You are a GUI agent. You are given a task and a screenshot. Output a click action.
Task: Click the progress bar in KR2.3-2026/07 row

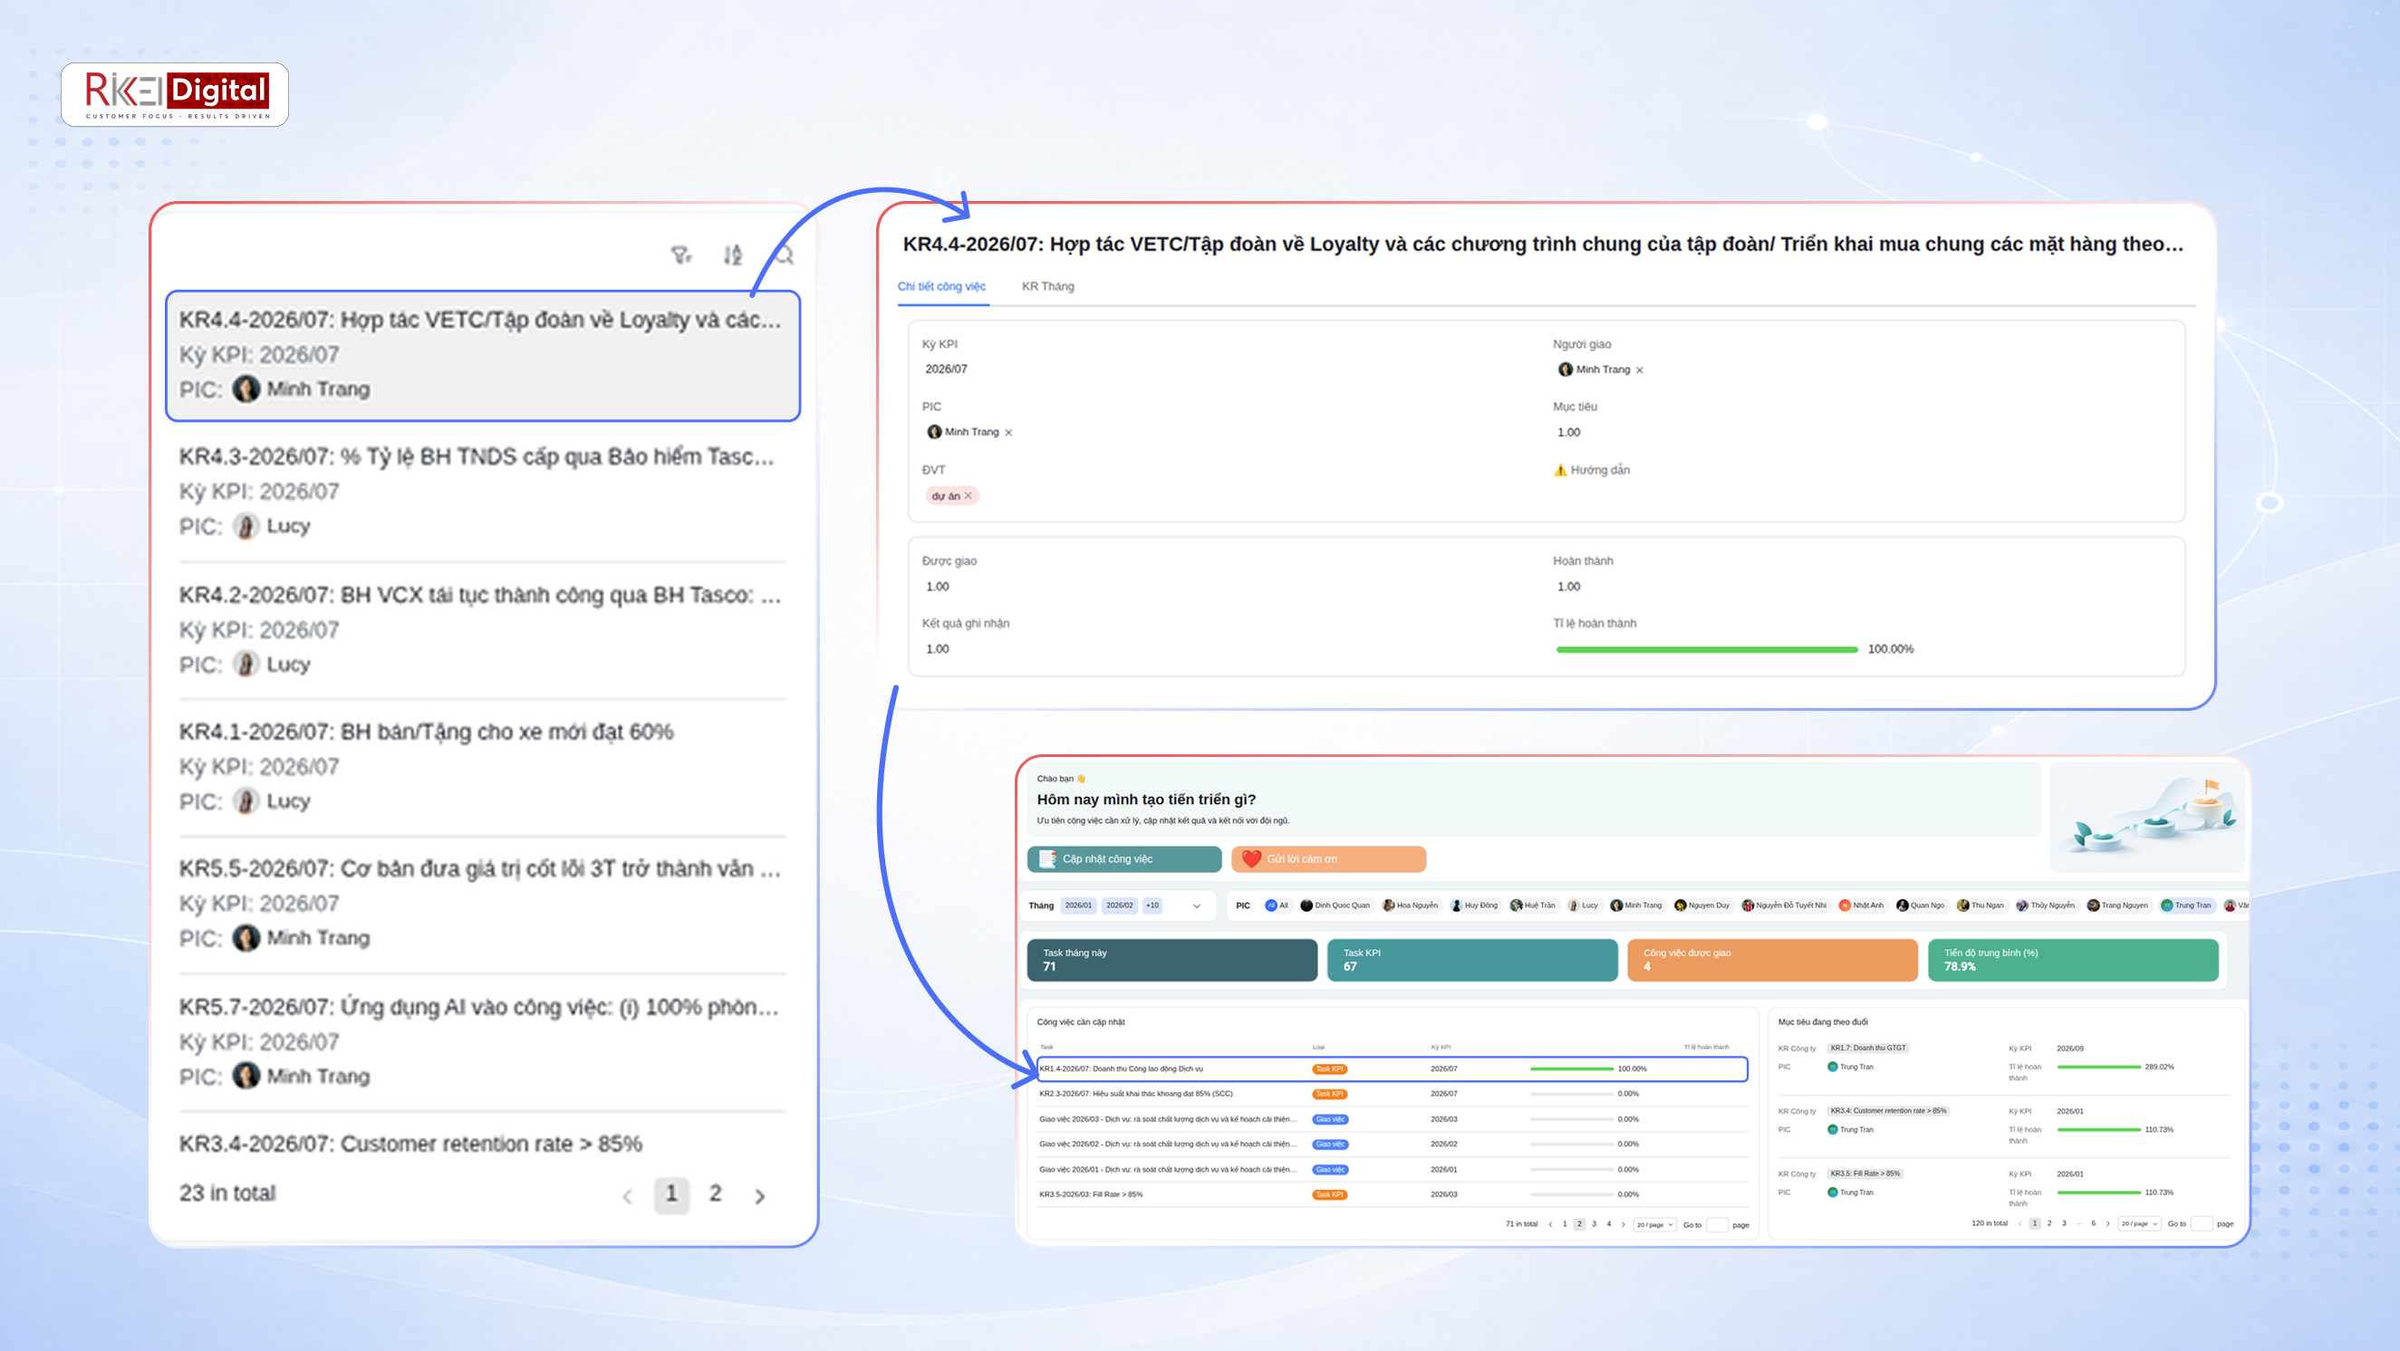click(x=1572, y=1094)
